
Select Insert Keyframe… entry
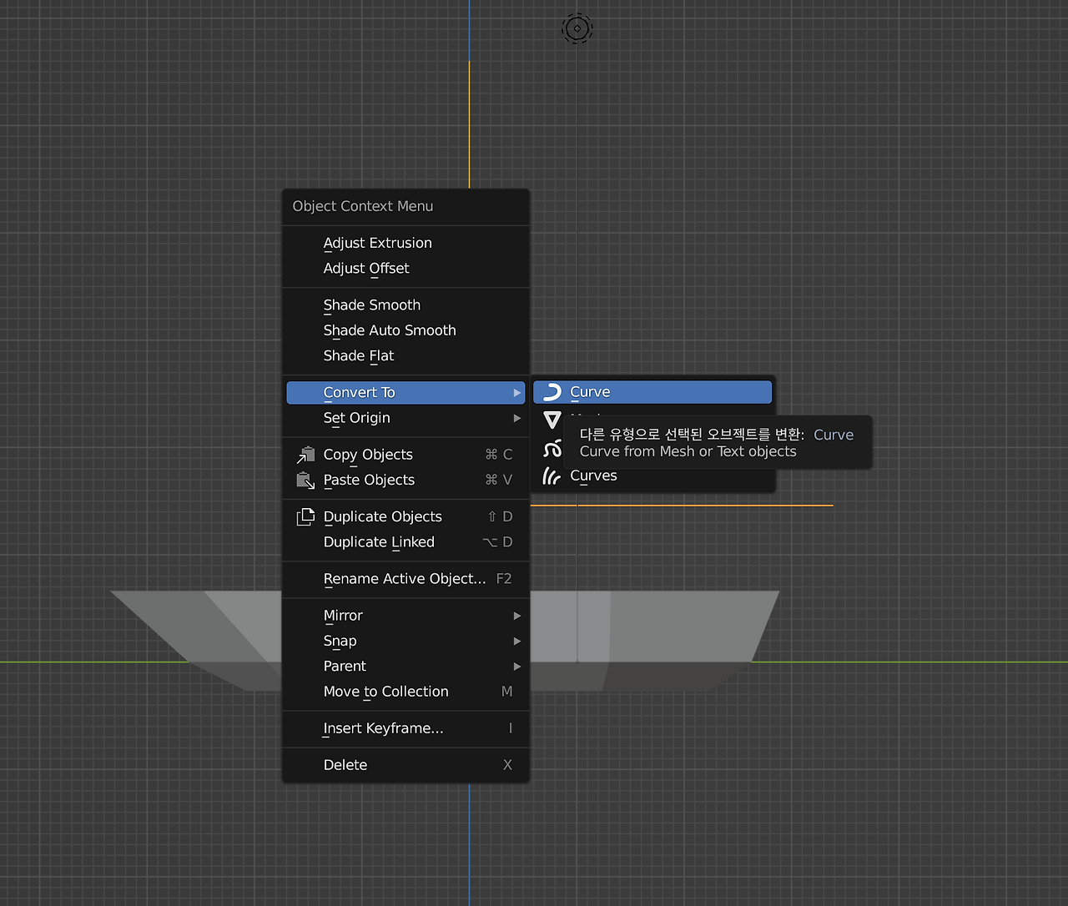pyautogui.click(x=406, y=728)
